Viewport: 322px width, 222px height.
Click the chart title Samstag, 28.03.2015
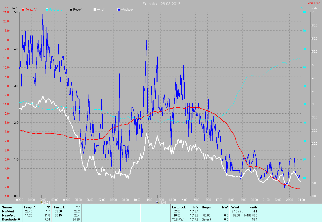pyautogui.click(x=161, y=4)
